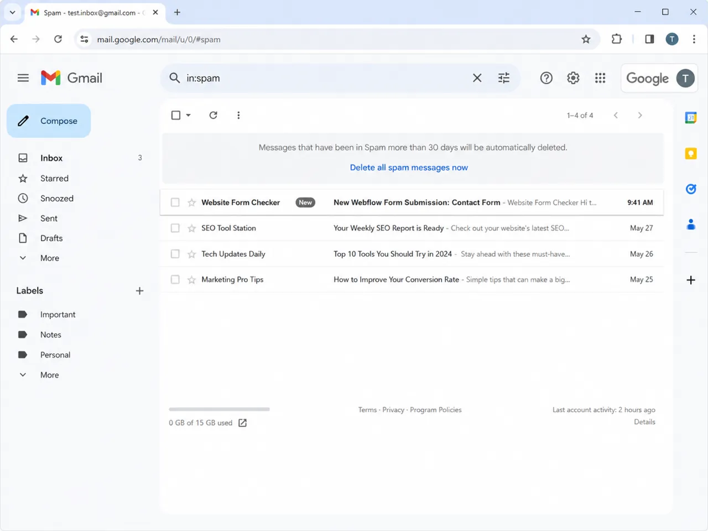
Task: View site information icon in address bar
Action: tap(84, 39)
